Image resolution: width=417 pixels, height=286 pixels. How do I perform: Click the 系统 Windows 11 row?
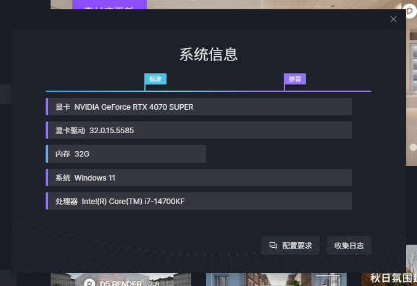[x=199, y=178]
